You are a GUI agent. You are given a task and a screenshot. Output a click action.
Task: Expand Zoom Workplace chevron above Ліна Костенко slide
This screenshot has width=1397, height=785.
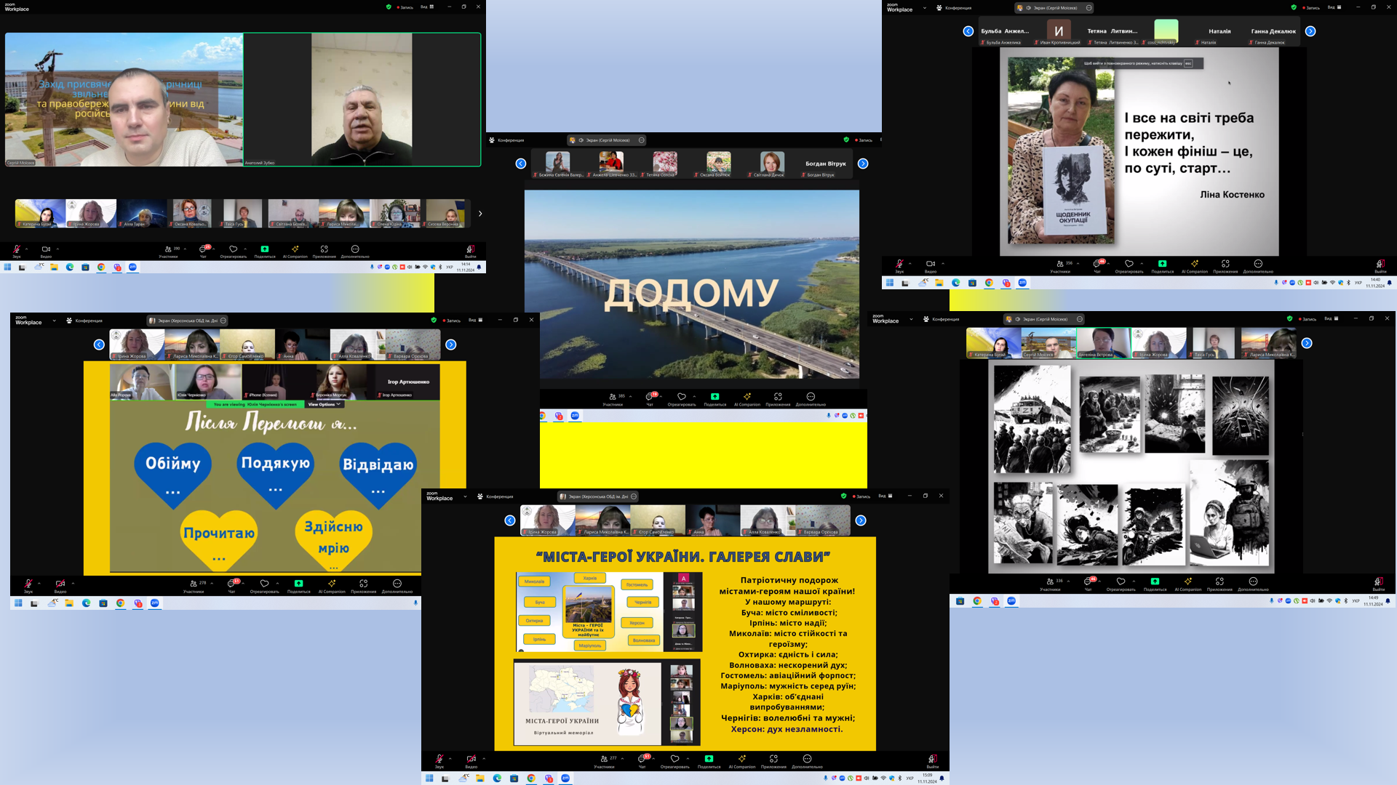click(925, 8)
